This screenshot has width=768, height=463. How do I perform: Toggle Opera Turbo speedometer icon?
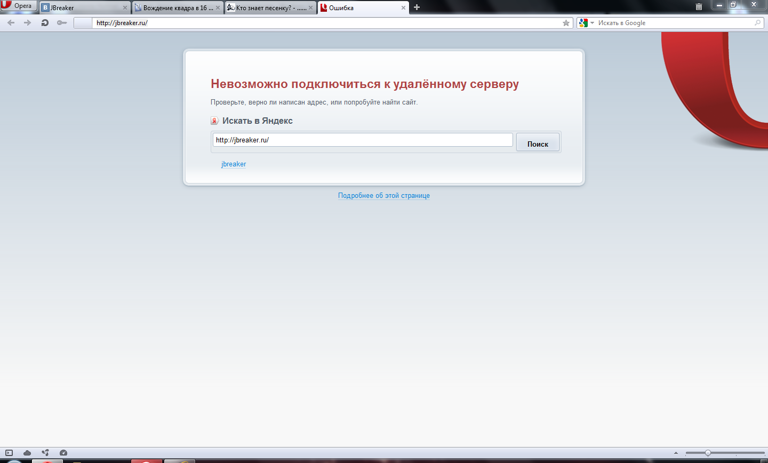(63, 453)
